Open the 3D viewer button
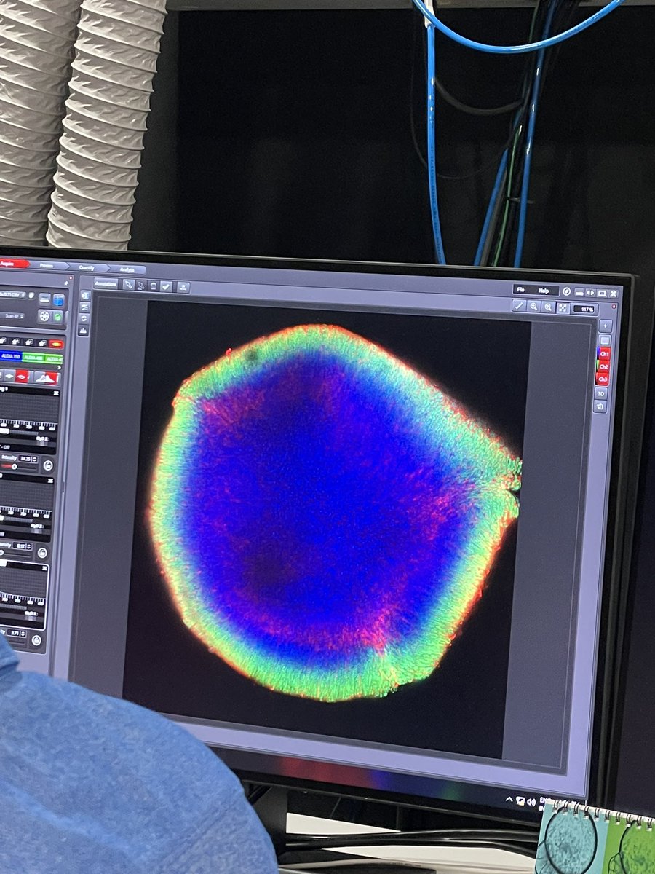 point(601,393)
